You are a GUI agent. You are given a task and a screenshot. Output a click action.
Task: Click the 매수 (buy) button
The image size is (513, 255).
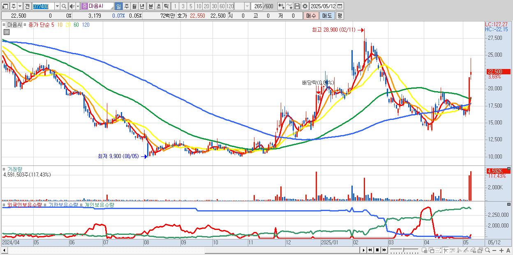[311, 16]
